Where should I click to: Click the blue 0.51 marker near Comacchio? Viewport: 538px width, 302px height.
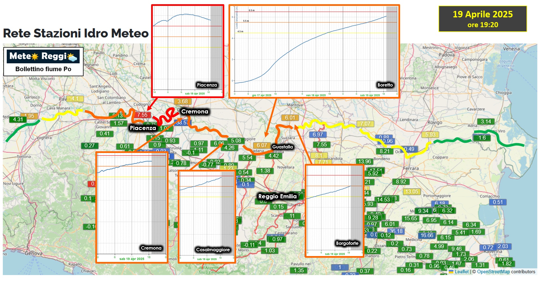click(x=498, y=202)
